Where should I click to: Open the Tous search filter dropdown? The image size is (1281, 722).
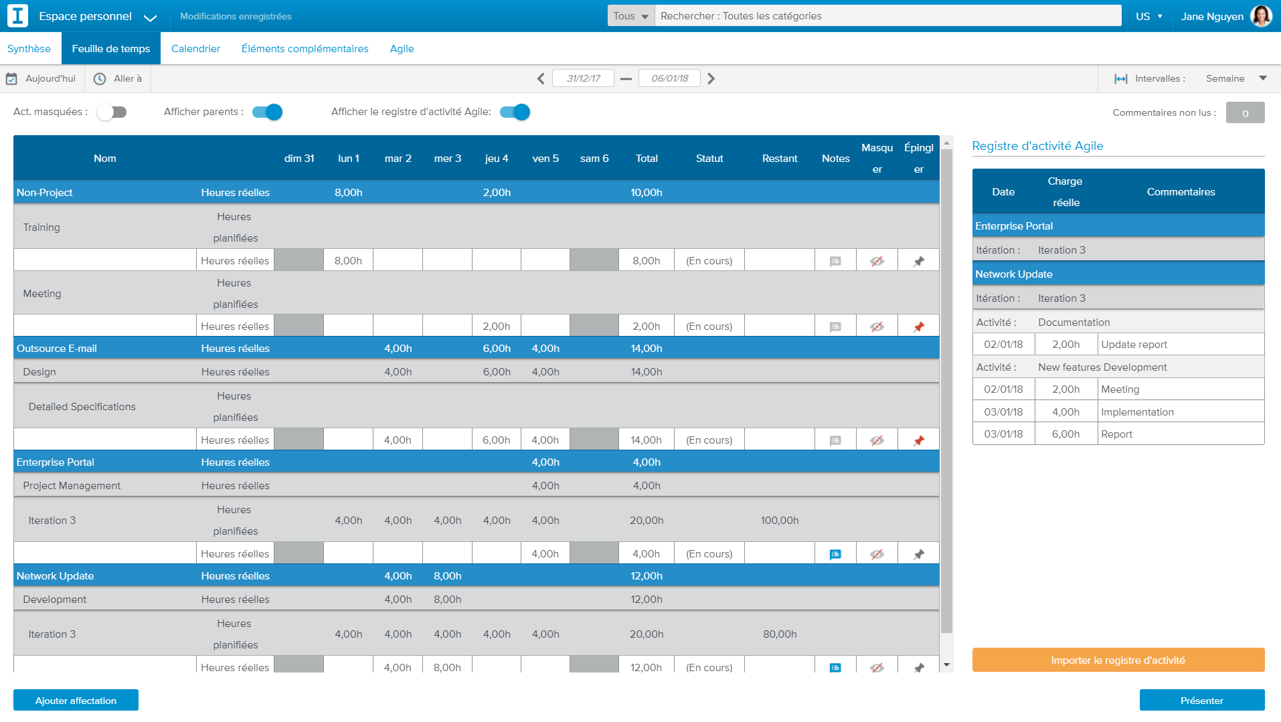pyautogui.click(x=628, y=15)
